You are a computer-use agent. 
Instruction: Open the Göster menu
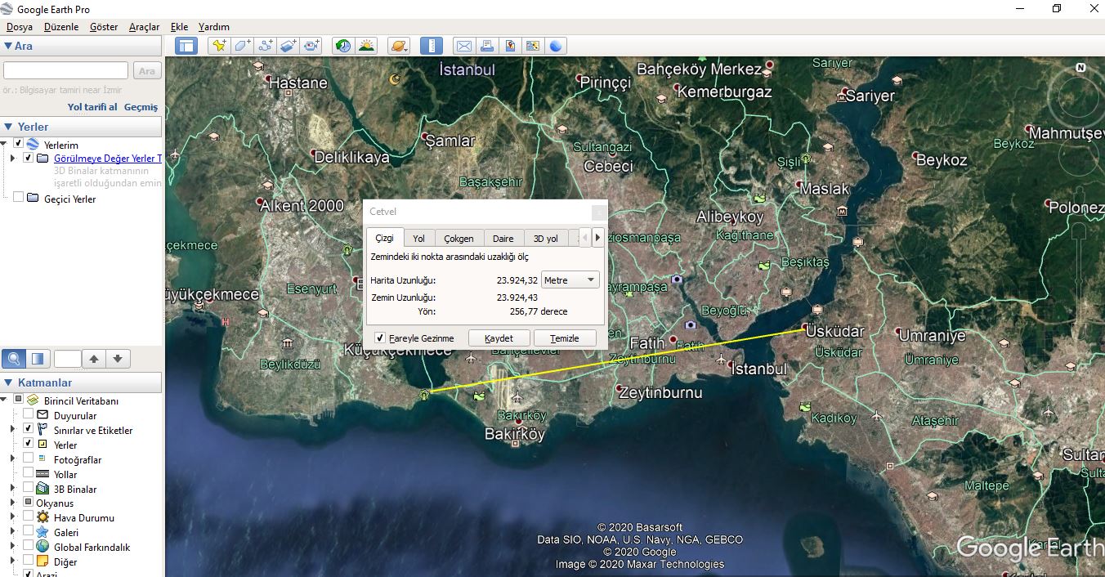pyautogui.click(x=104, y=27)
